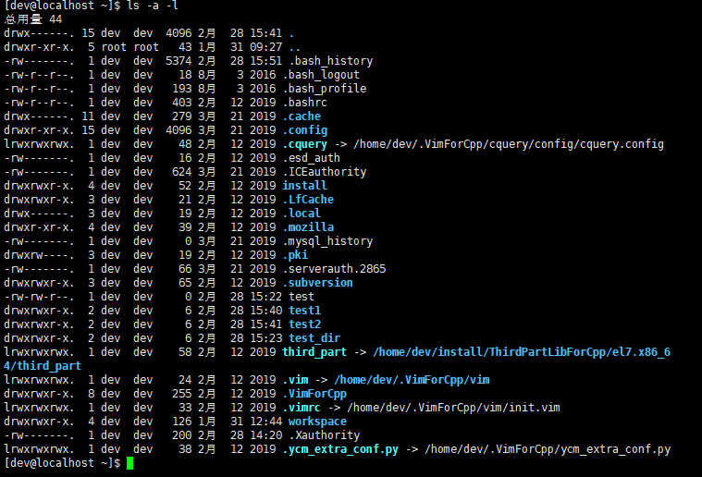702x477 pixels.
Task: Select the time 09:27 on the '..' row
Action: coord(266,47)
